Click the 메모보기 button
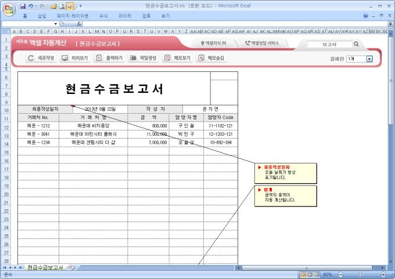Viewport: 395px width, 279px height. pyautogui.click(x=177, y=58)
